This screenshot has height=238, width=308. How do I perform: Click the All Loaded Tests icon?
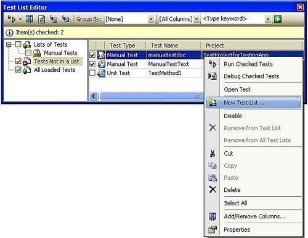click(27, 70)
